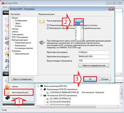This screenshot has width=124, height=113.
Task: Toggle the mount image by double-click checkbox
Action: tap(48, 28)
